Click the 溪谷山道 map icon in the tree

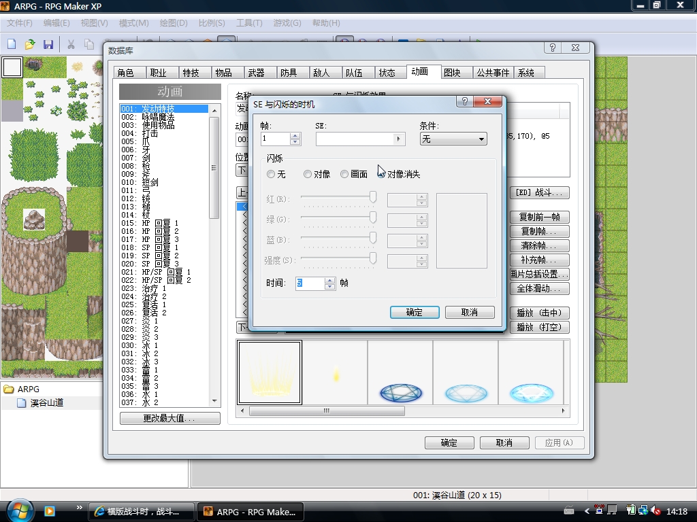pos(21,403)
